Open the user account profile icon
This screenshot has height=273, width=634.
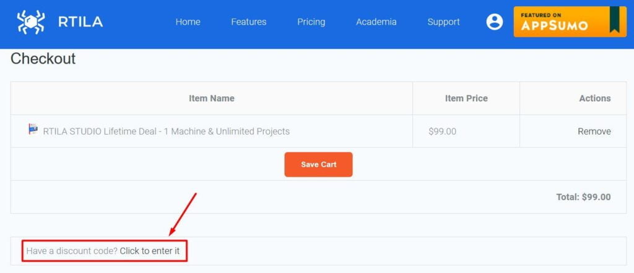[495, 22]
